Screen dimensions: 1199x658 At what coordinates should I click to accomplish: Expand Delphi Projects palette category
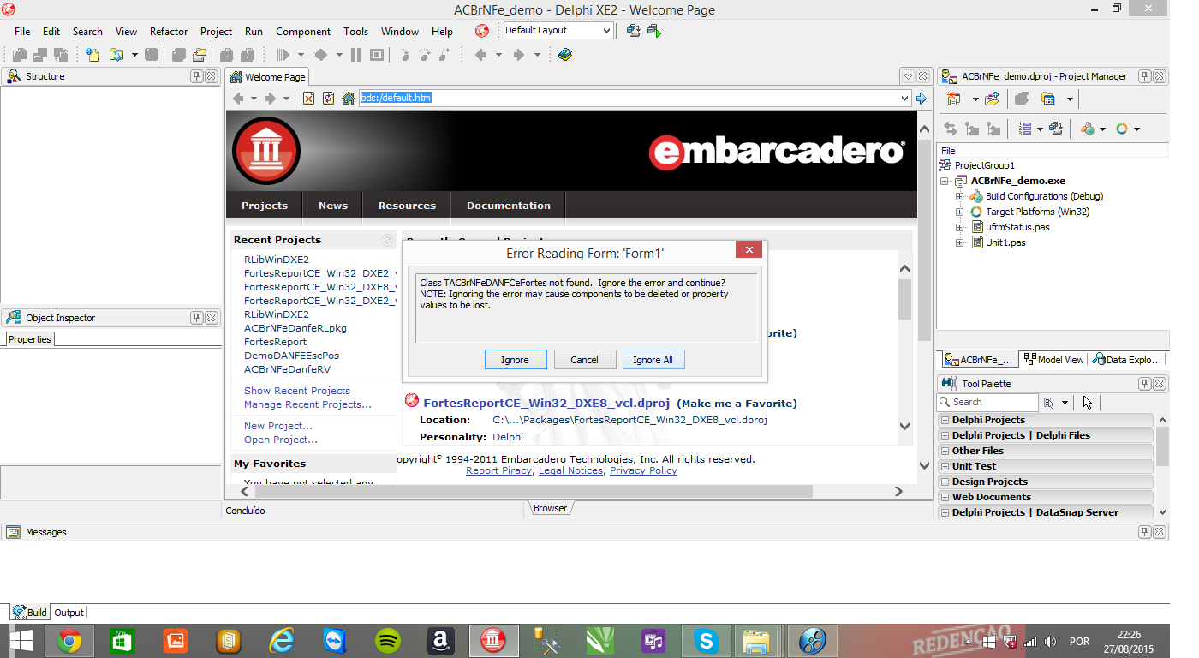[945, 420]
